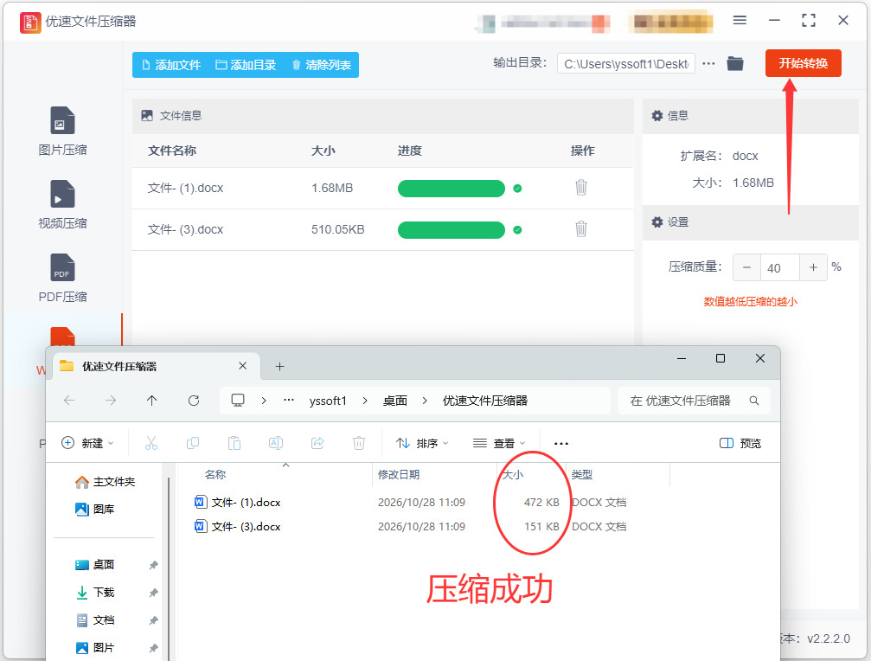Click the Explorer cut icon

click(x=151, y=443)
